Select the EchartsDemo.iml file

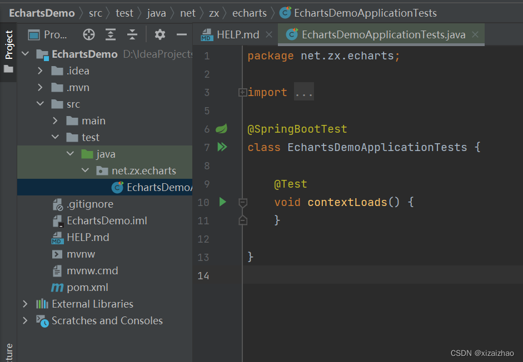tap(104, 220)
